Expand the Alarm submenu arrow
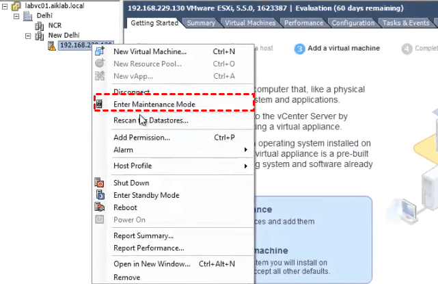Screen dimensions: 438x284 [x=246, y=150]
